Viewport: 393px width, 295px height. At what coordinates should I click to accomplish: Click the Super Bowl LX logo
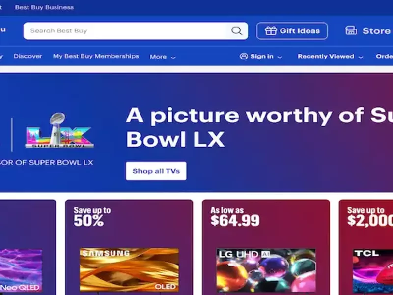point(59,130)
